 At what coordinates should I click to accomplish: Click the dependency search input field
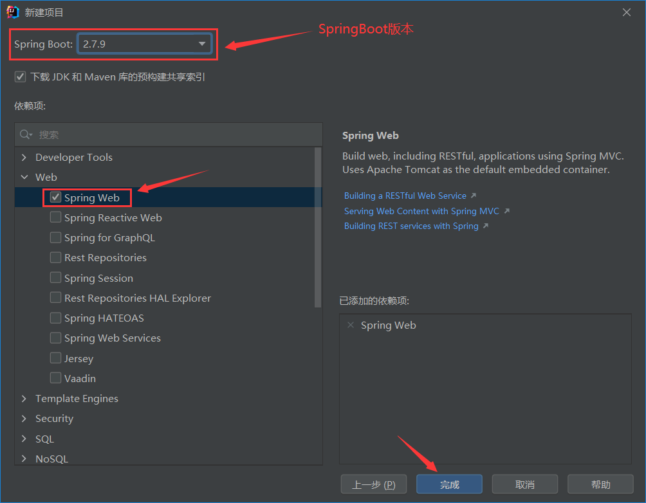coord(174,134)
